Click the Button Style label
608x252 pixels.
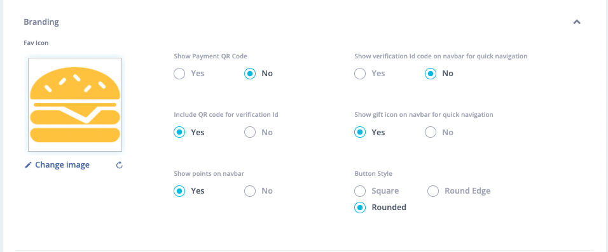[x=373, y=173]
